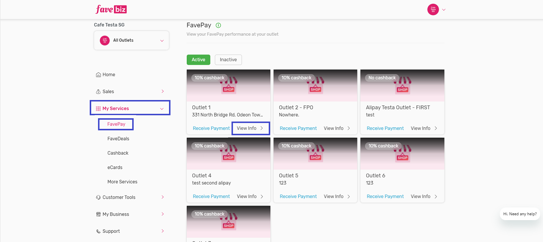Open the FavePay info tooltip icon

point(218,25)
